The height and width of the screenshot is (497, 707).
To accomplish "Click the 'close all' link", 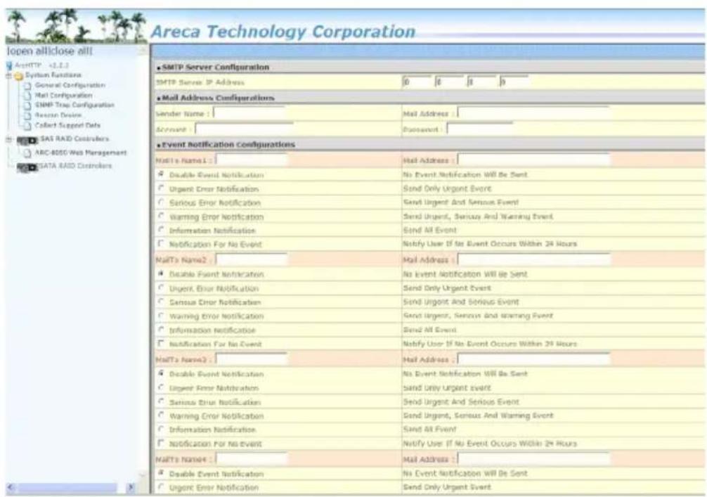I will [x=67, y=51].
